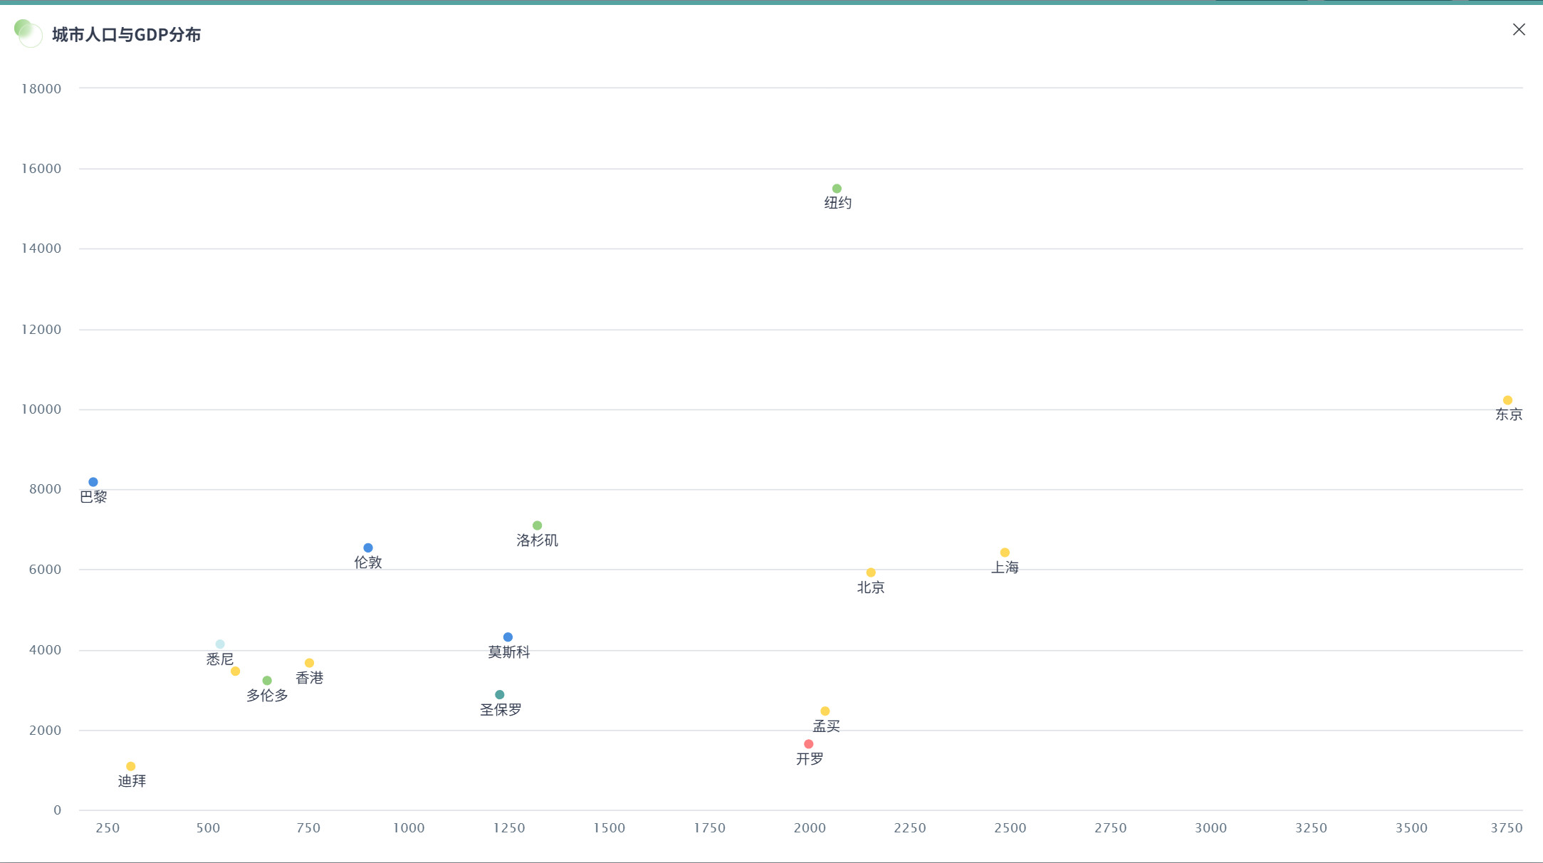Click the 伦敦 blue dot
Screen dimensions: 1543x863
(x=368, y=548)
